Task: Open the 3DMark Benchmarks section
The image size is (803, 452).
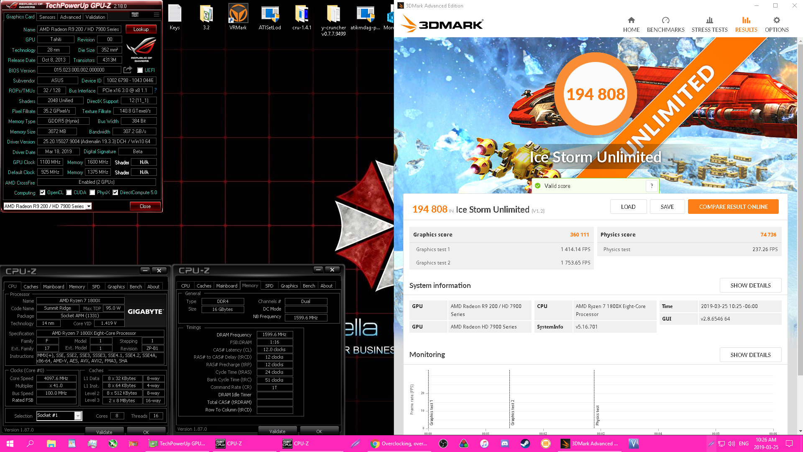Action: pyautogui.click(x=665, y=25)
